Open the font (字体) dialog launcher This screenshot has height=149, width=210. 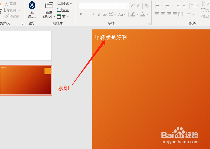pyautogui.click(x=149, y=23)
